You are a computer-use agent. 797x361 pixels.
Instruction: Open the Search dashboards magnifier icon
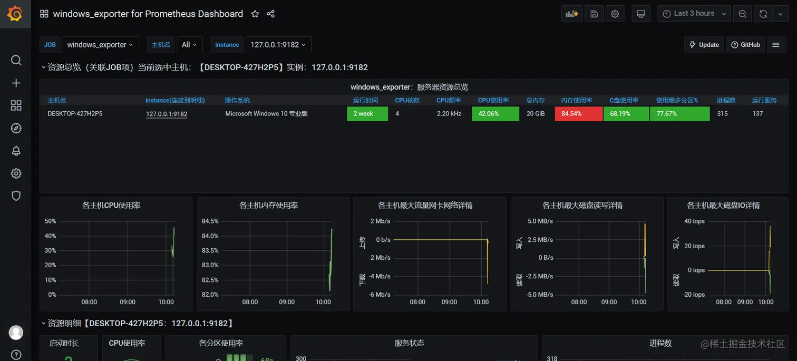click(x=16, y=60)
